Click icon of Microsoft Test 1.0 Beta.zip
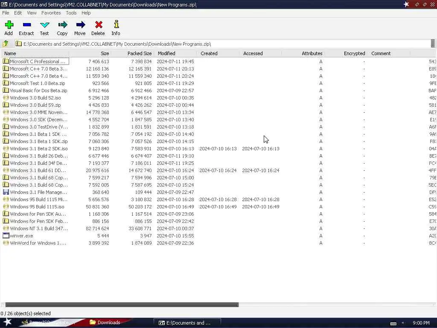The height and width of the screenshot is (328, 437). (6, 83)
